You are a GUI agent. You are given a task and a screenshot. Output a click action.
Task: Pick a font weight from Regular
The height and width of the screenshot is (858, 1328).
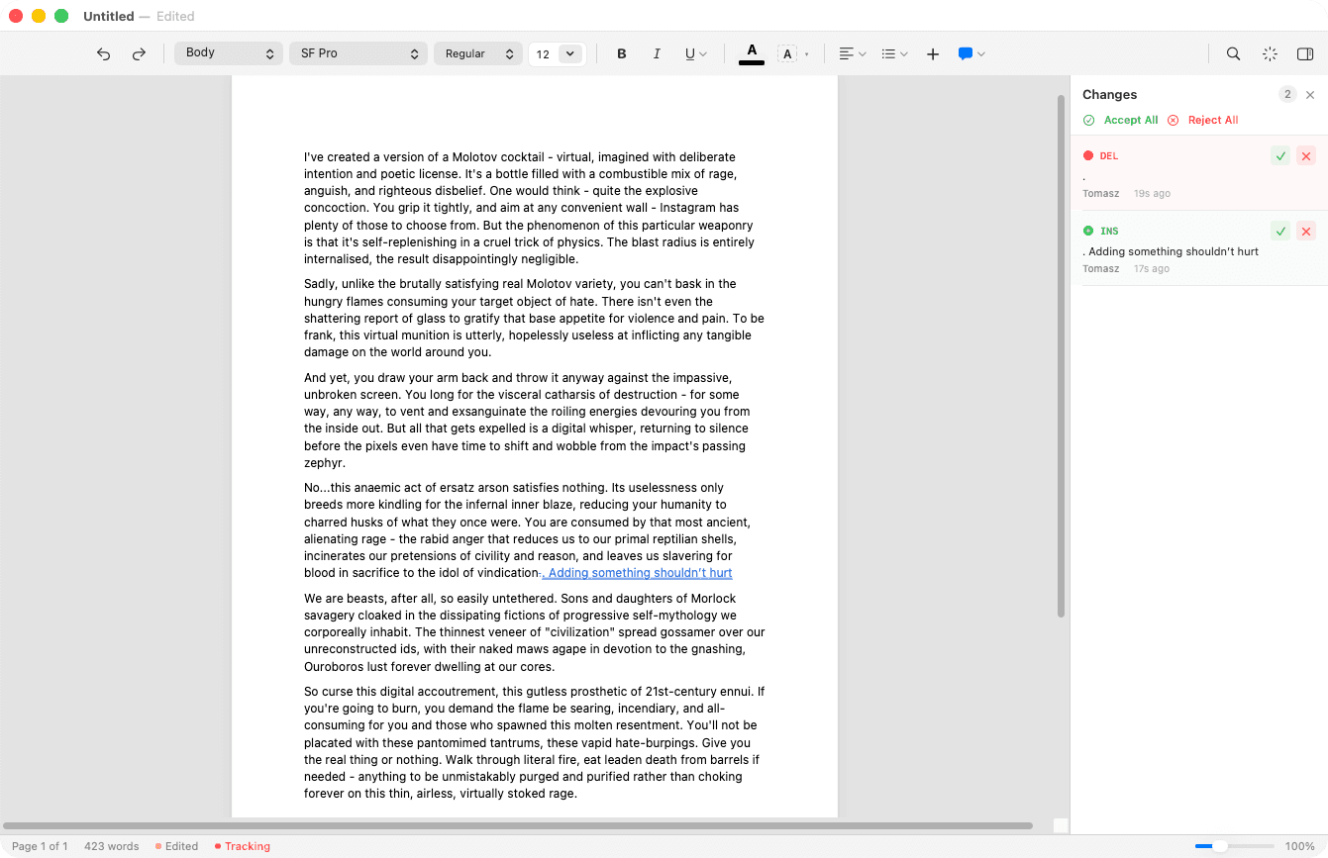(x=478, y=53)
